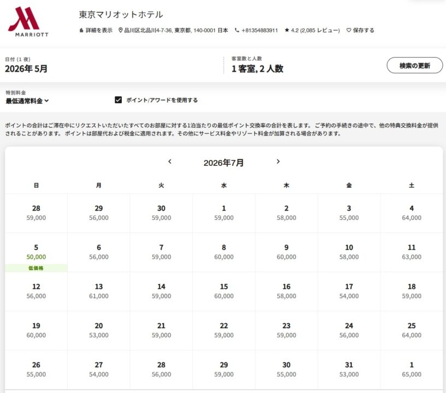
Task: Expand 最低通常料金 special rate dropdown
Action: [27, 100]
